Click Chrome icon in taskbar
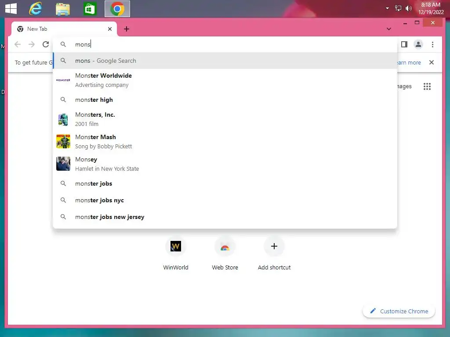The height and width of the screenshot is (337, 450). (117, 9)
